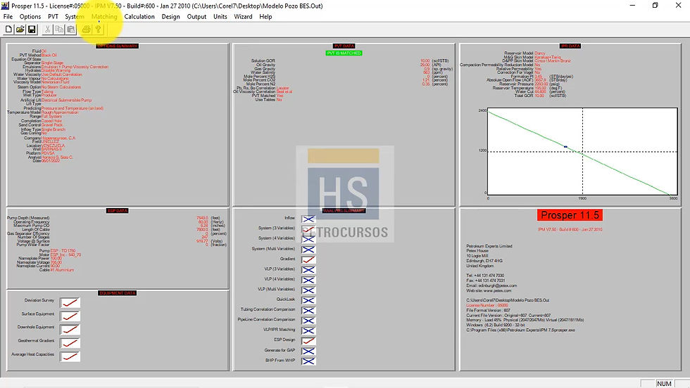
Task: Click the IPR plot green curve chart
Action: (x=583, y=151)
